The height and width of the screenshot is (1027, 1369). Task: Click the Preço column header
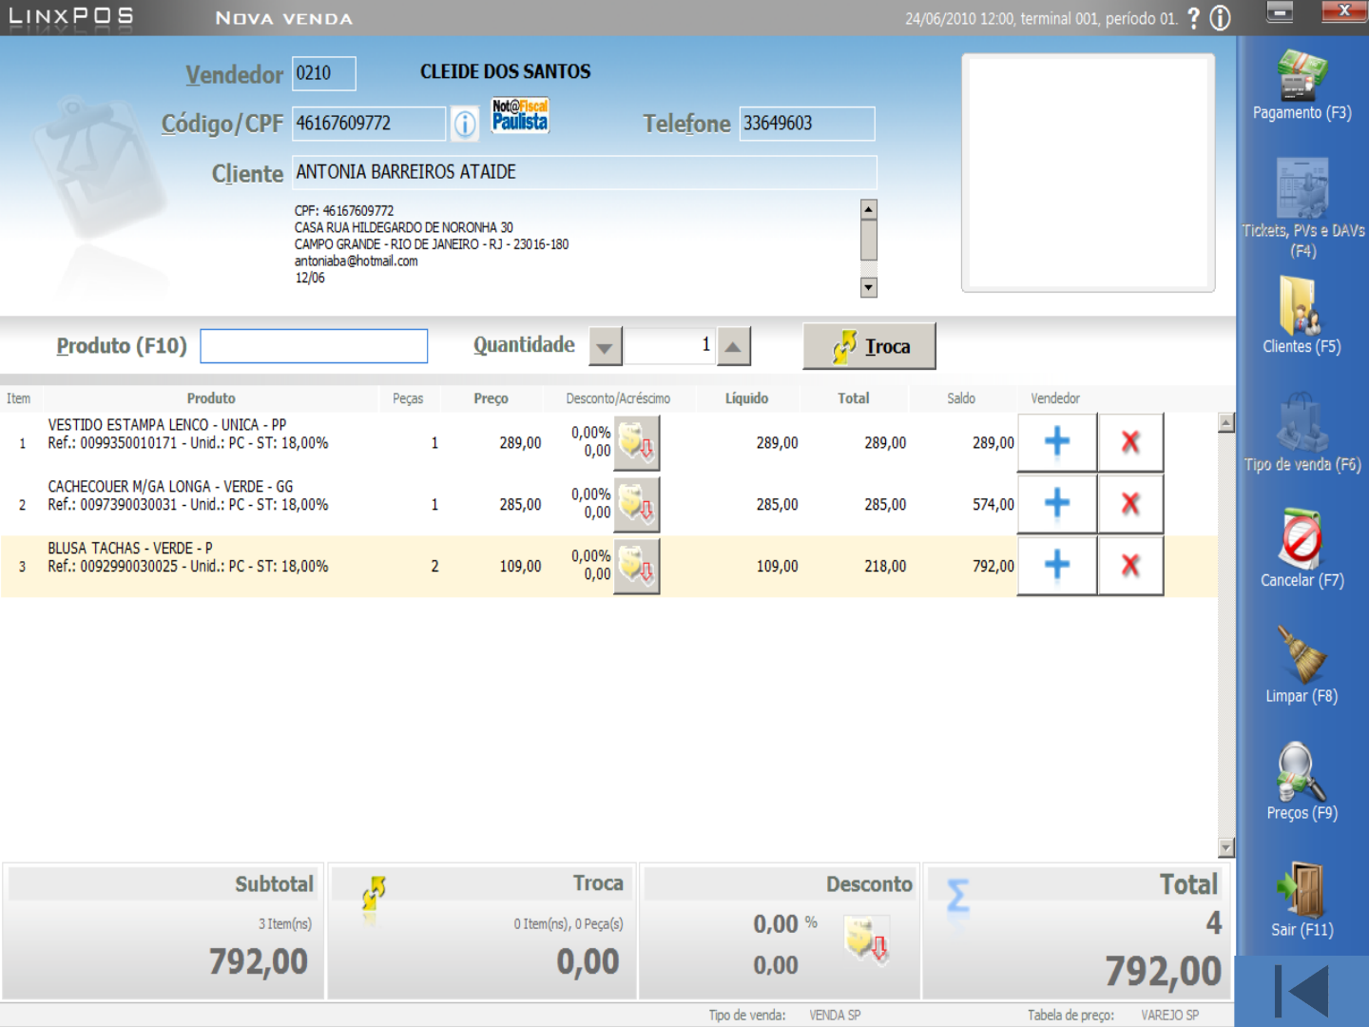coord(491,398)
